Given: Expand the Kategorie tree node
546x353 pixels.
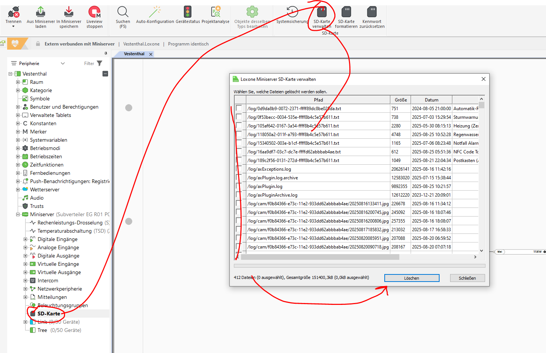Looking at the screenshot, I should (x=18, y=90).
